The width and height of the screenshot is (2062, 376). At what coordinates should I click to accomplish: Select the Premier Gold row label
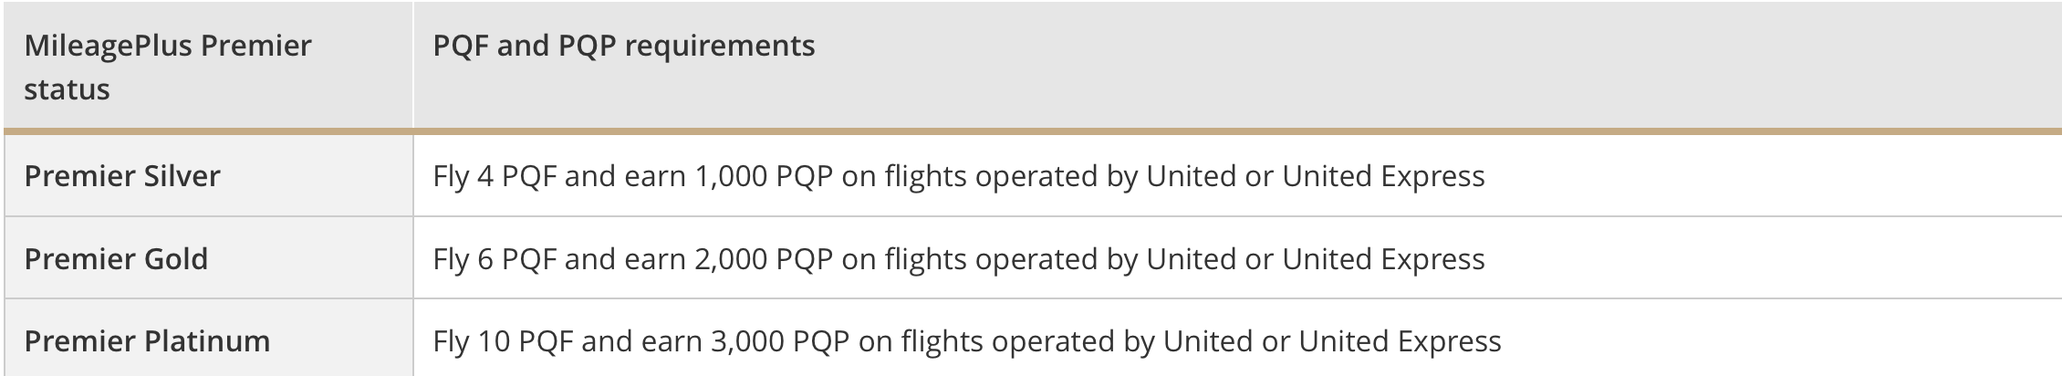click(116, 259)
